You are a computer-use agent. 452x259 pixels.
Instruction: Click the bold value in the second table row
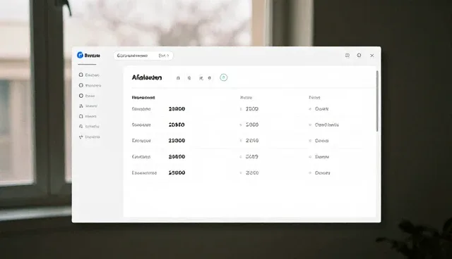pyautogui.click(x=177, y=125)
